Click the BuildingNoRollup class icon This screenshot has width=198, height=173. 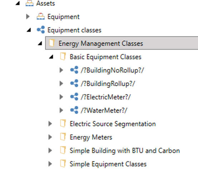74,70
